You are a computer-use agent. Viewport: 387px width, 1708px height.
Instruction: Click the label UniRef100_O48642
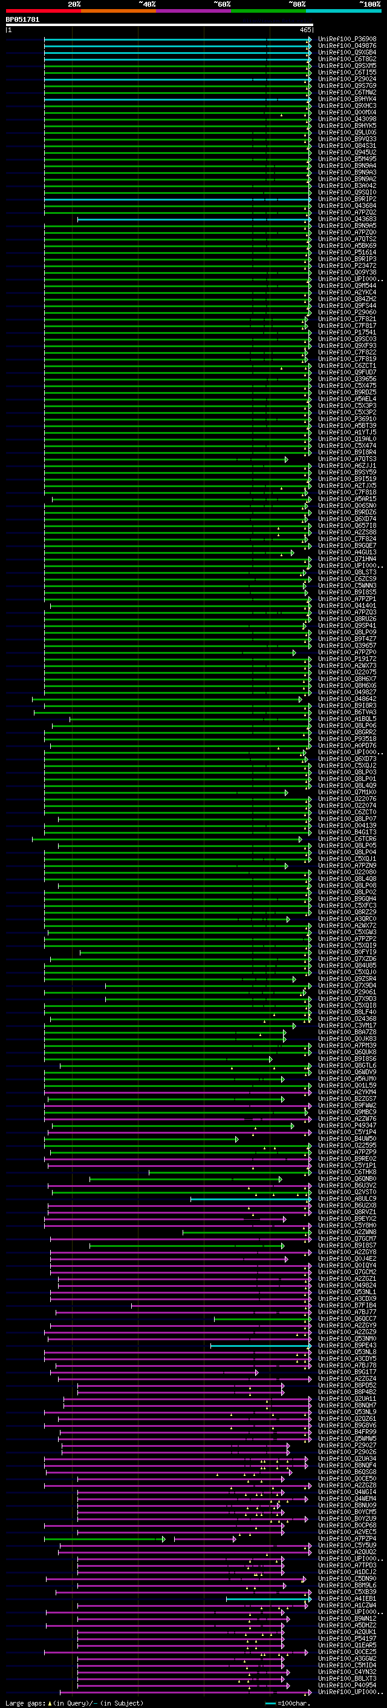[347, 699]
